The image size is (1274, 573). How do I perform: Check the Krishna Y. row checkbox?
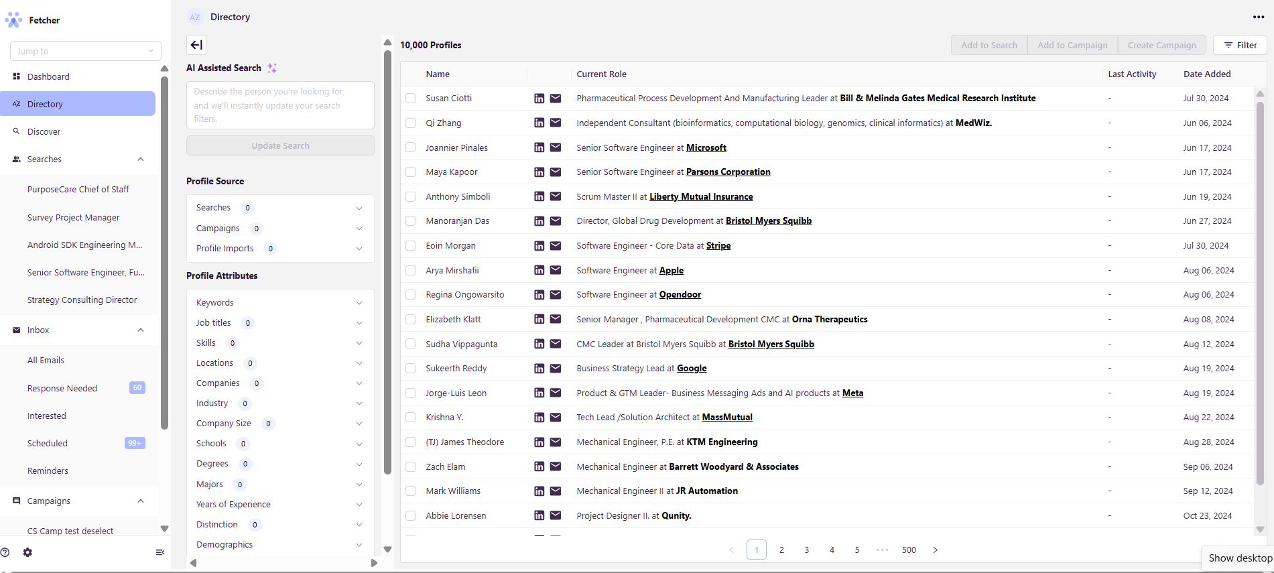(x=411, y=418)
